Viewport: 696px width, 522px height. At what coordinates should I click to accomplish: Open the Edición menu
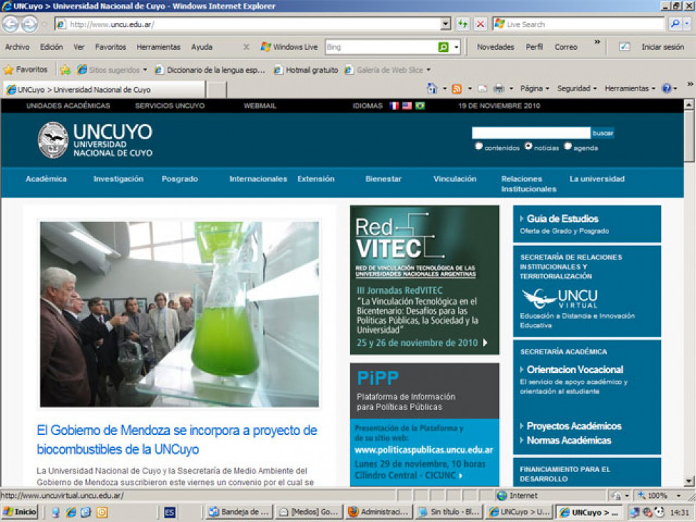(x=51, y=46)
